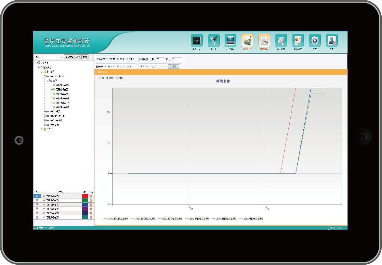Image resolution: width=382 pixels, height=265 pixels.
Task: Enable the 3D chart checkbox
Action: [99, 78]
